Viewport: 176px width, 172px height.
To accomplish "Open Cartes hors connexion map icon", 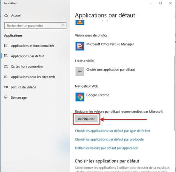I will (x=6, y=66).
